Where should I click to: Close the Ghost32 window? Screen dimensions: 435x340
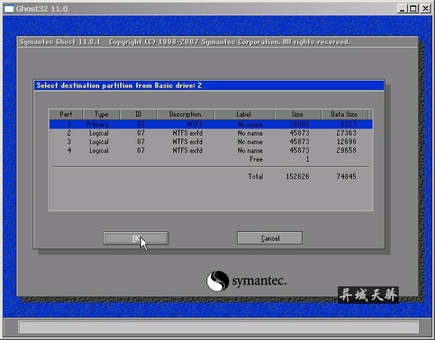pyautogui.click(x=426, y=9)
